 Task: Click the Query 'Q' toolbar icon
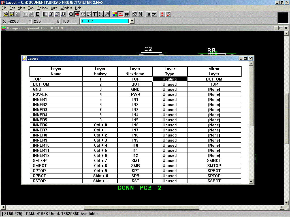(71, 14)
